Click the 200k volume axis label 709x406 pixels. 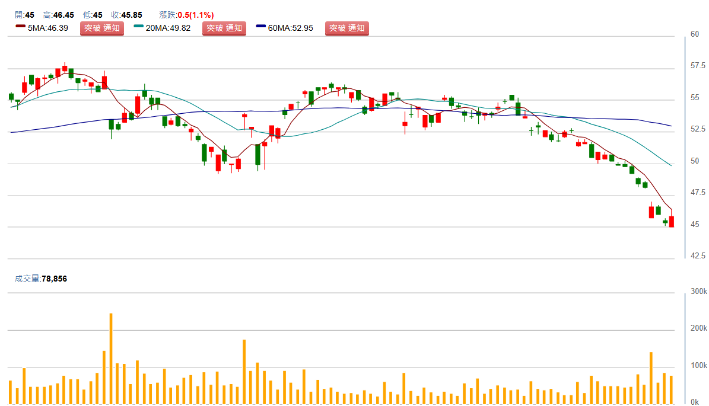coord(698,328)
